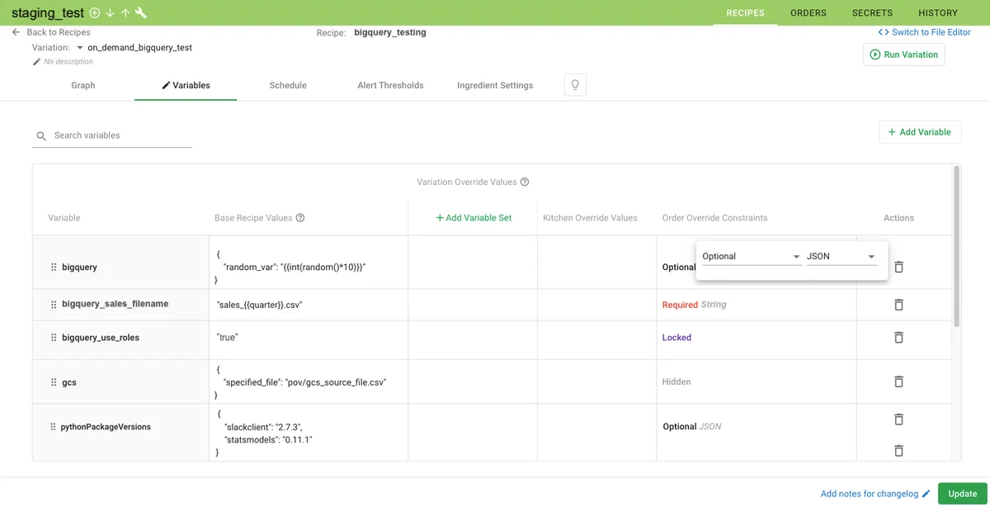990x507 pixels.
Task: Open help for Variation Override Values
Action: click(525, 182)
